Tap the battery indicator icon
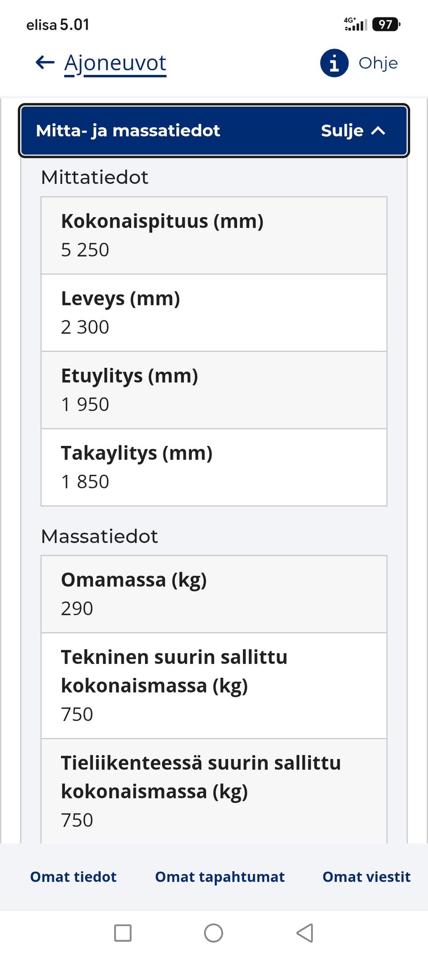The image size is (428, 956). tap(386, 24)
